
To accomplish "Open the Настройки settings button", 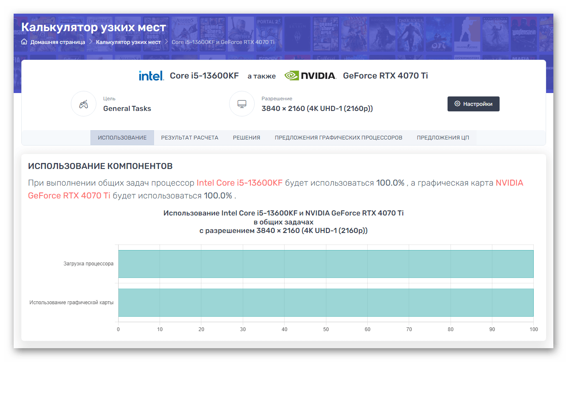I will click(474, 104).
